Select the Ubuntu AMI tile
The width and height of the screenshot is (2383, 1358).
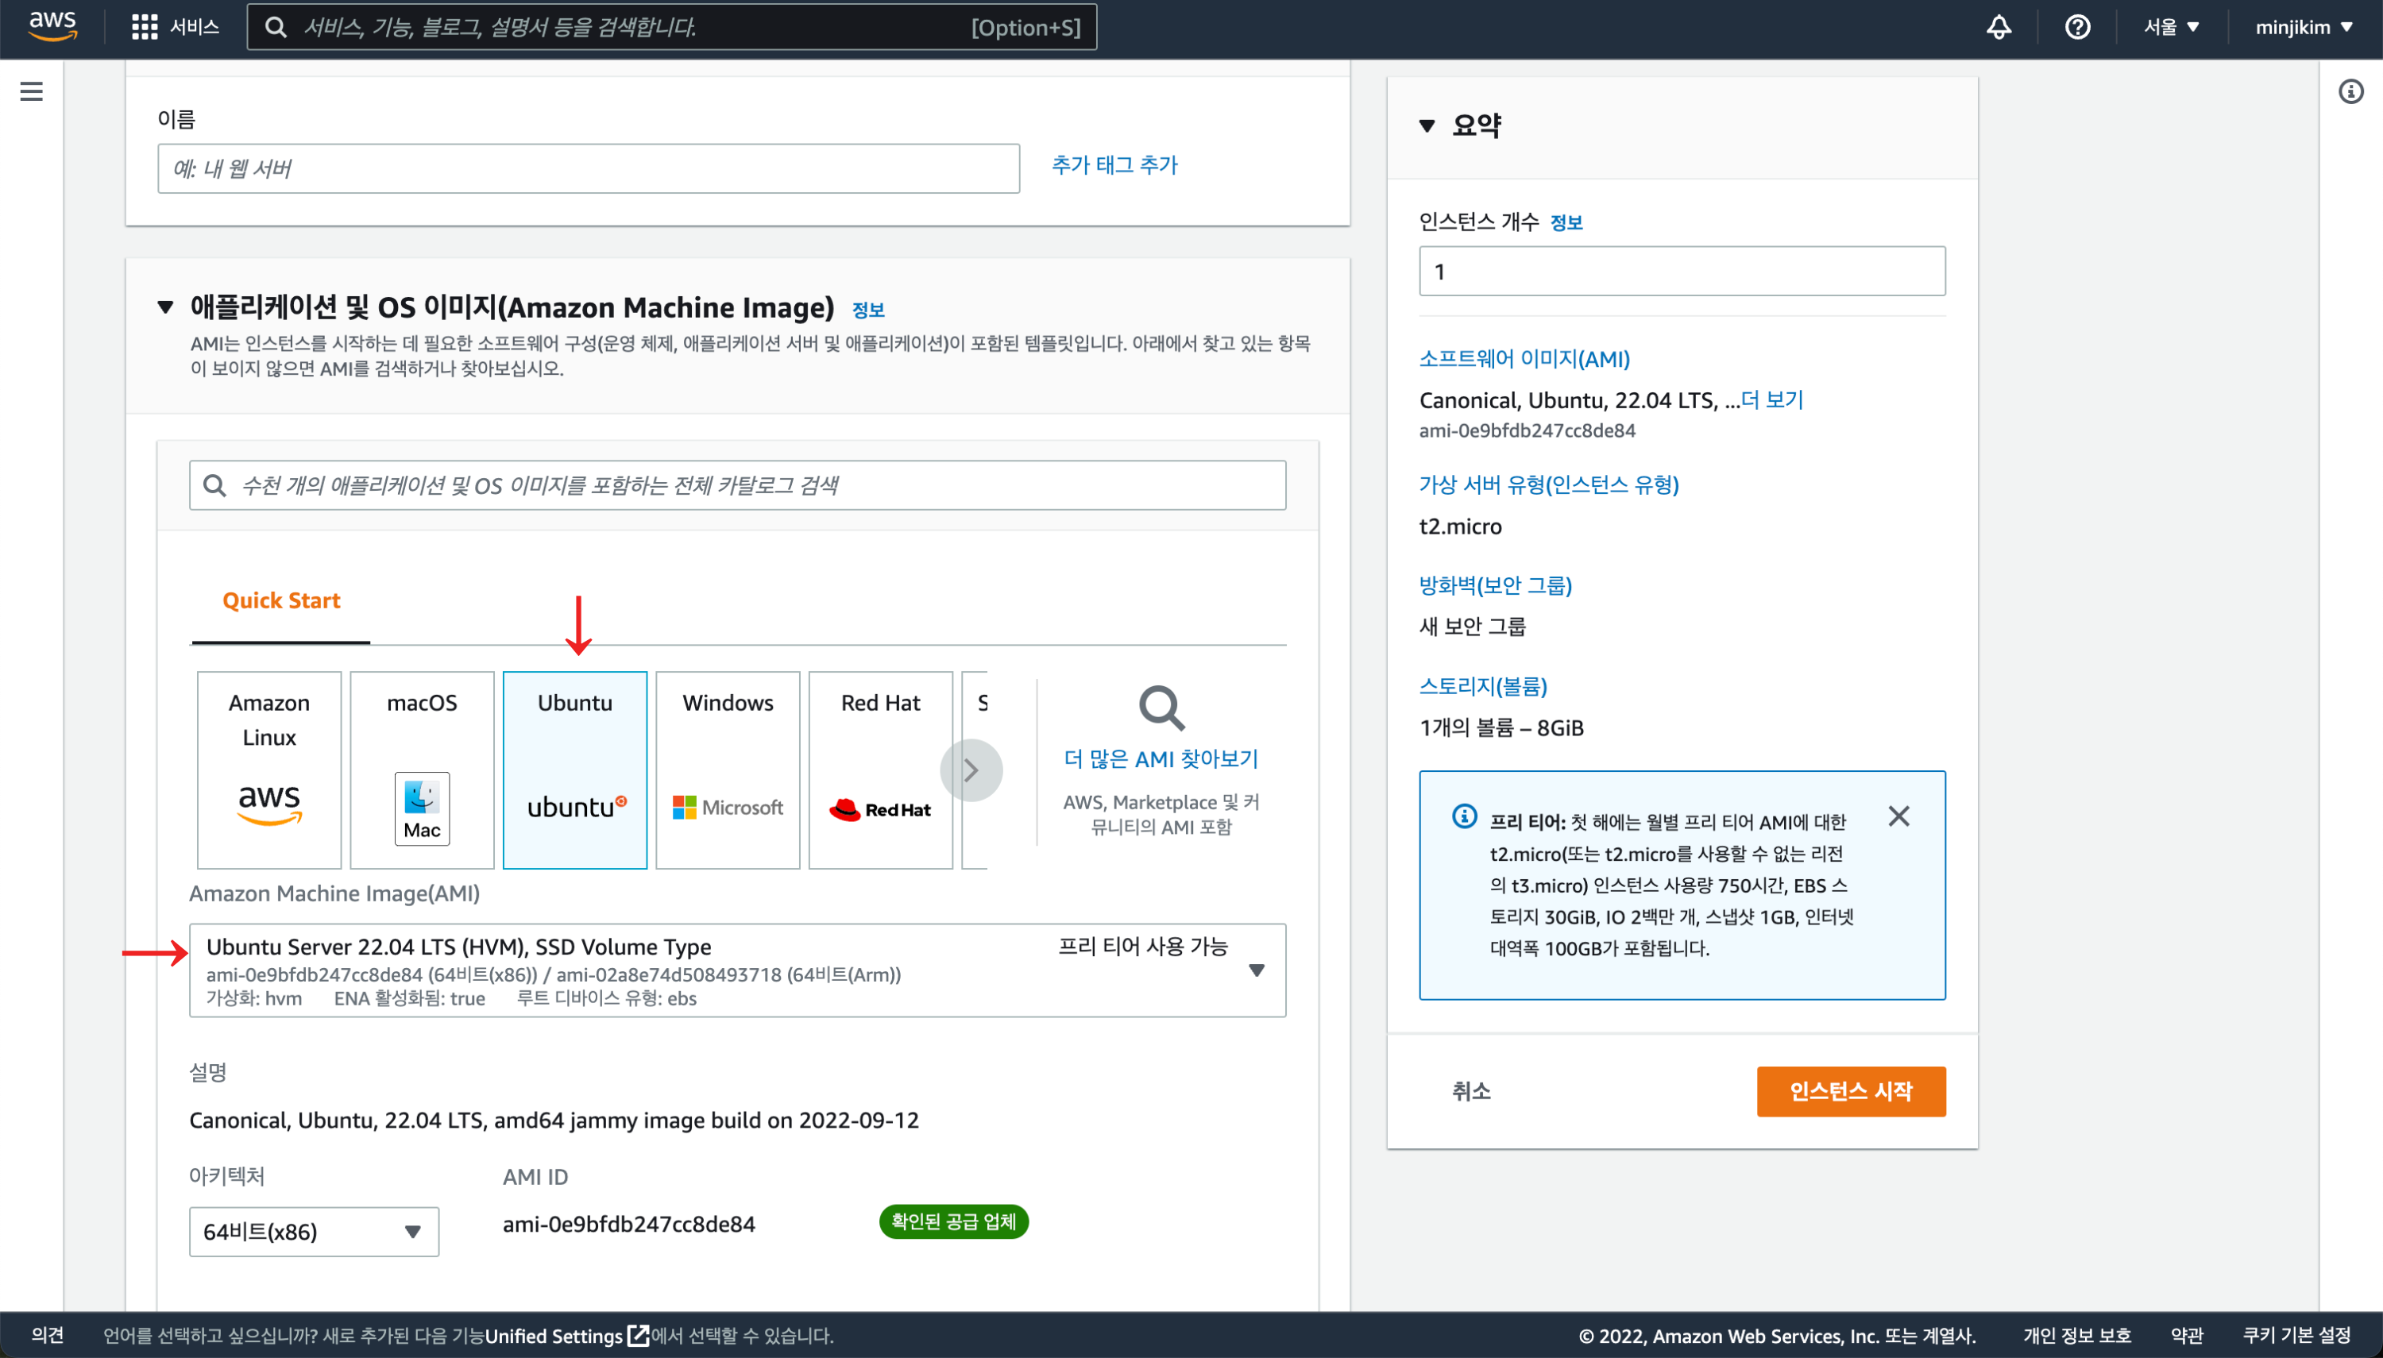click(574, 770)
